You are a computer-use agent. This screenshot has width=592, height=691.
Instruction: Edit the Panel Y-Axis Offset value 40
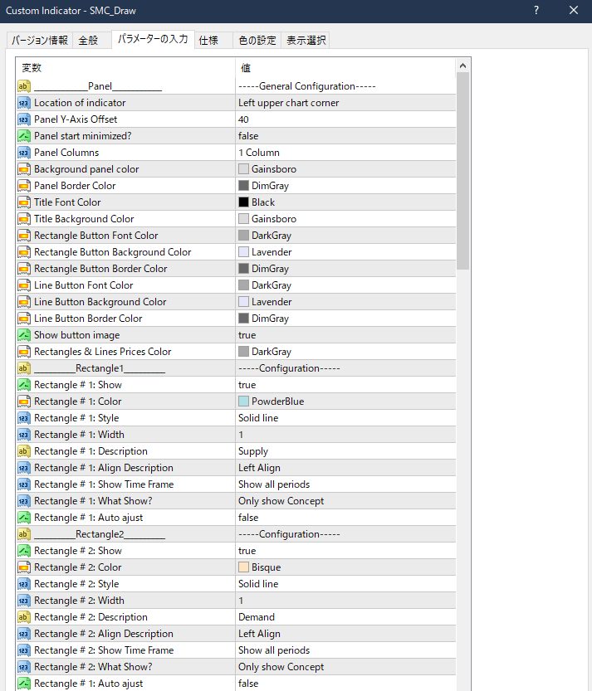345,119
